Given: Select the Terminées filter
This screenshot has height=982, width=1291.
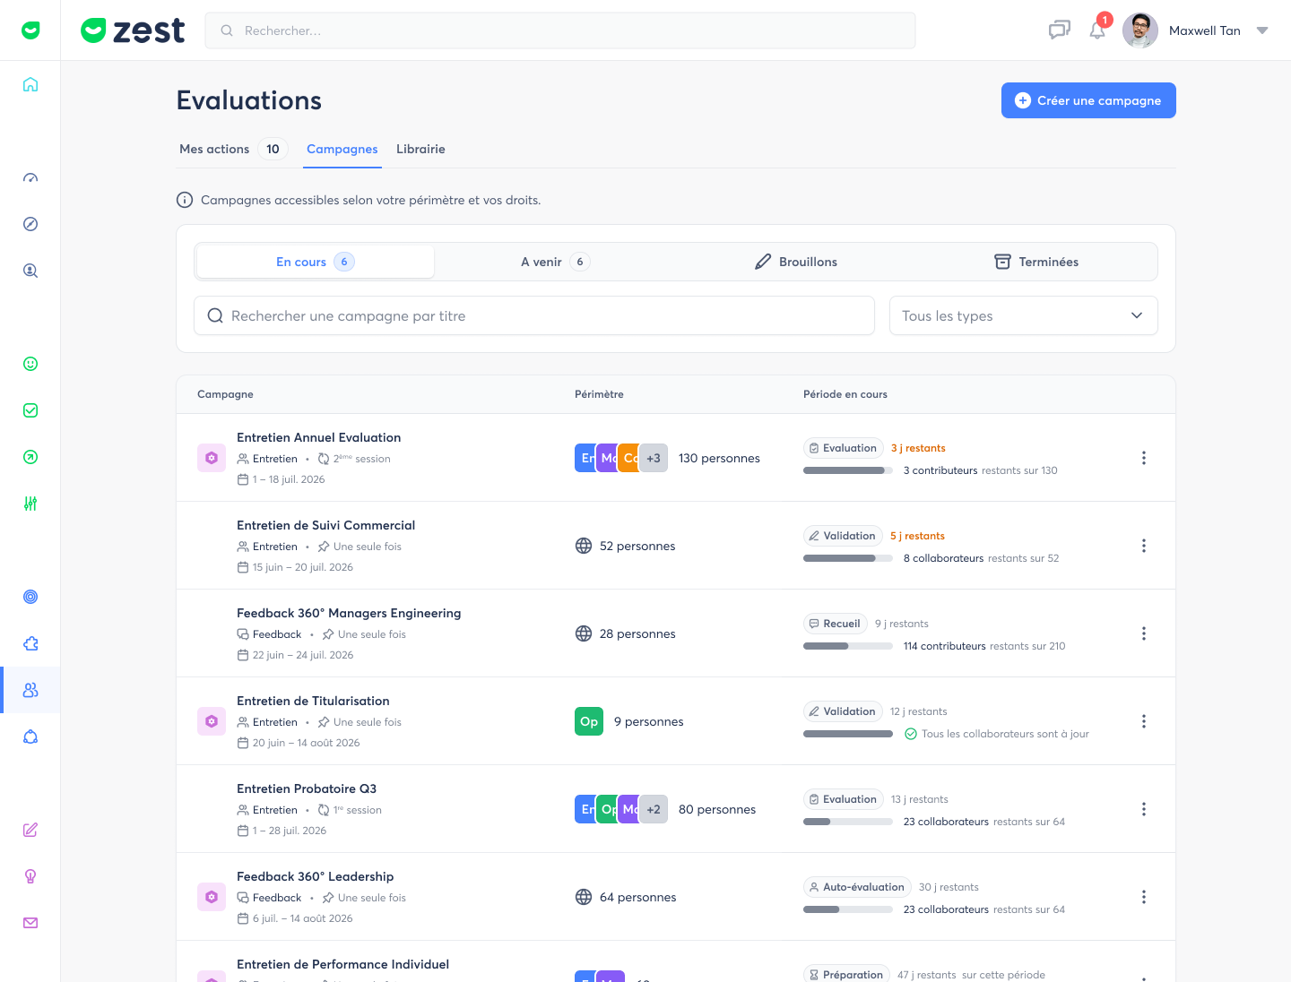Looking at the screenshot, I should pos(1036,262).
